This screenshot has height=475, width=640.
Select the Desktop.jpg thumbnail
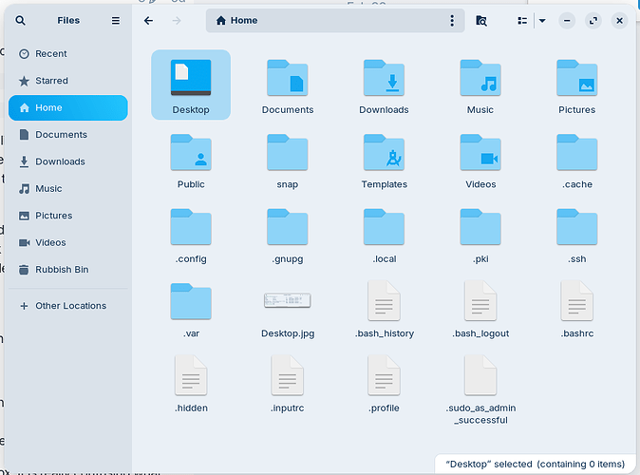click(288, 300)
